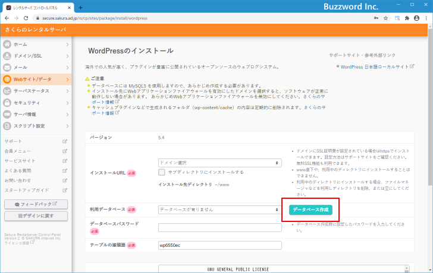The width and height of the screenshot is (433, 273).
Task: Open the Chrome profile avatar icon
Action: pyautogui.click(x=417, y=18)
